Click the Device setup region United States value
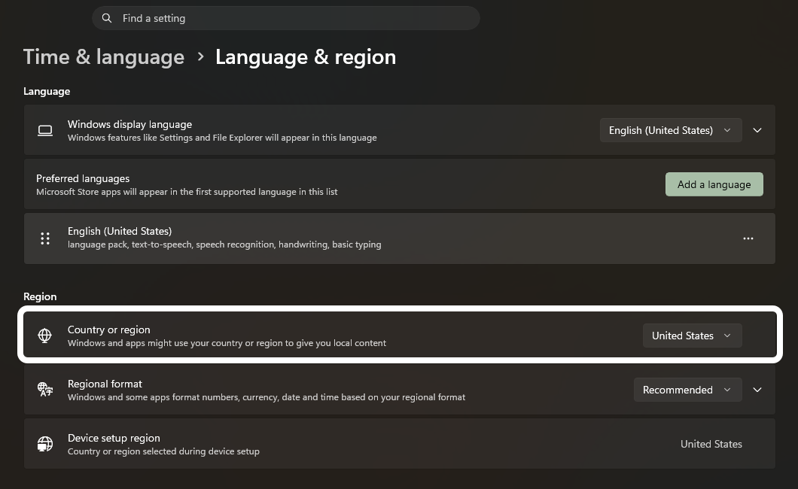 coord(711,444)
